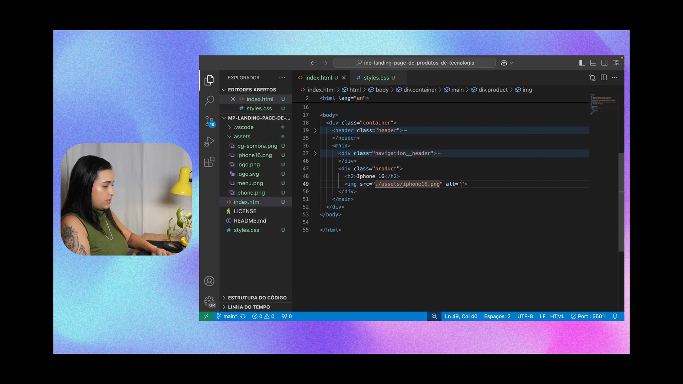Image resolution: width=683 pixels, height=384 pixels.
Task: Close the index.html tab
Action: coord(344,78)
